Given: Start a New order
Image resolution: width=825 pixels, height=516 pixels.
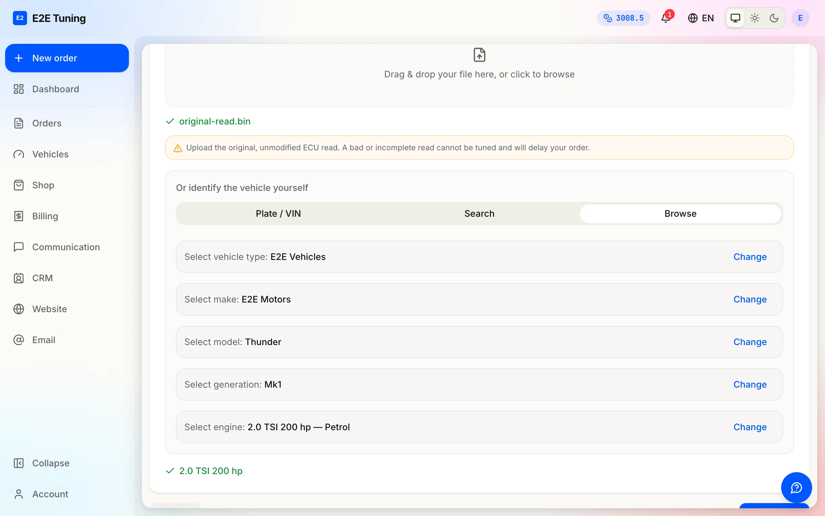Looking at the screenshot, I should 67,58.
